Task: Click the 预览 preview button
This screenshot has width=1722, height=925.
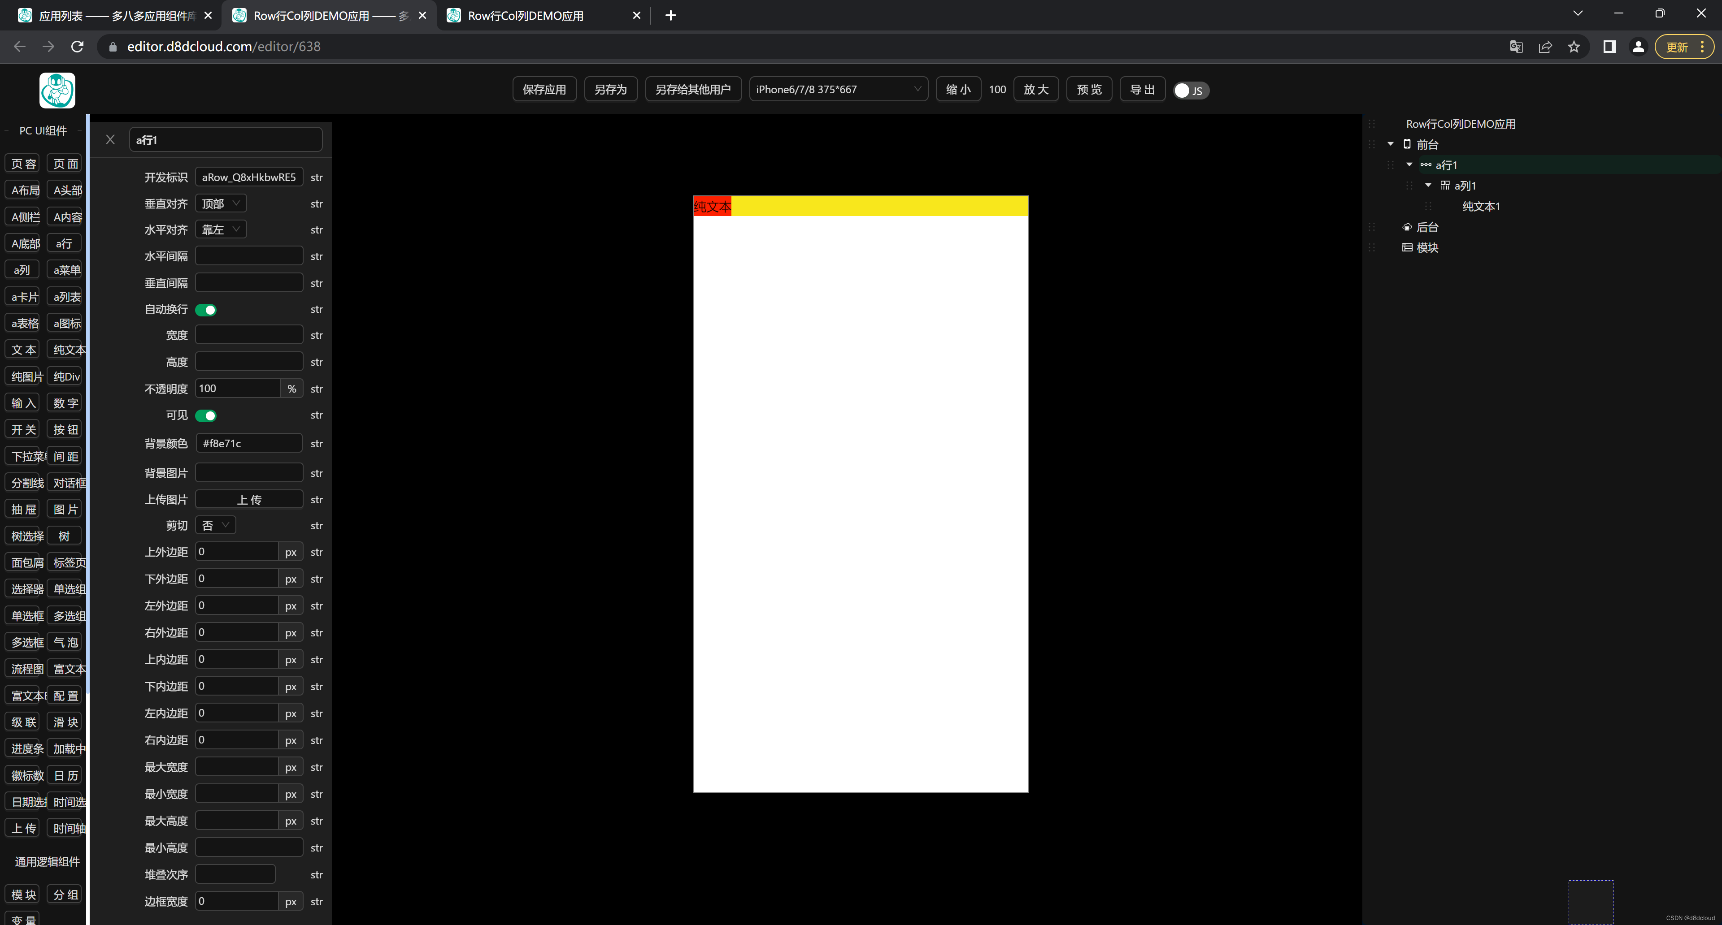Action: 1088,90
